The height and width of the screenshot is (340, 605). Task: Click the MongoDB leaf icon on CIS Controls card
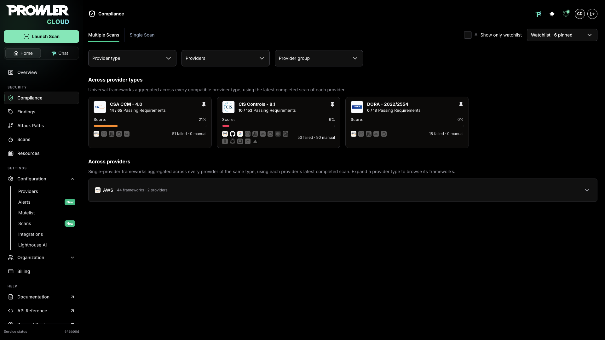point(225,141)
